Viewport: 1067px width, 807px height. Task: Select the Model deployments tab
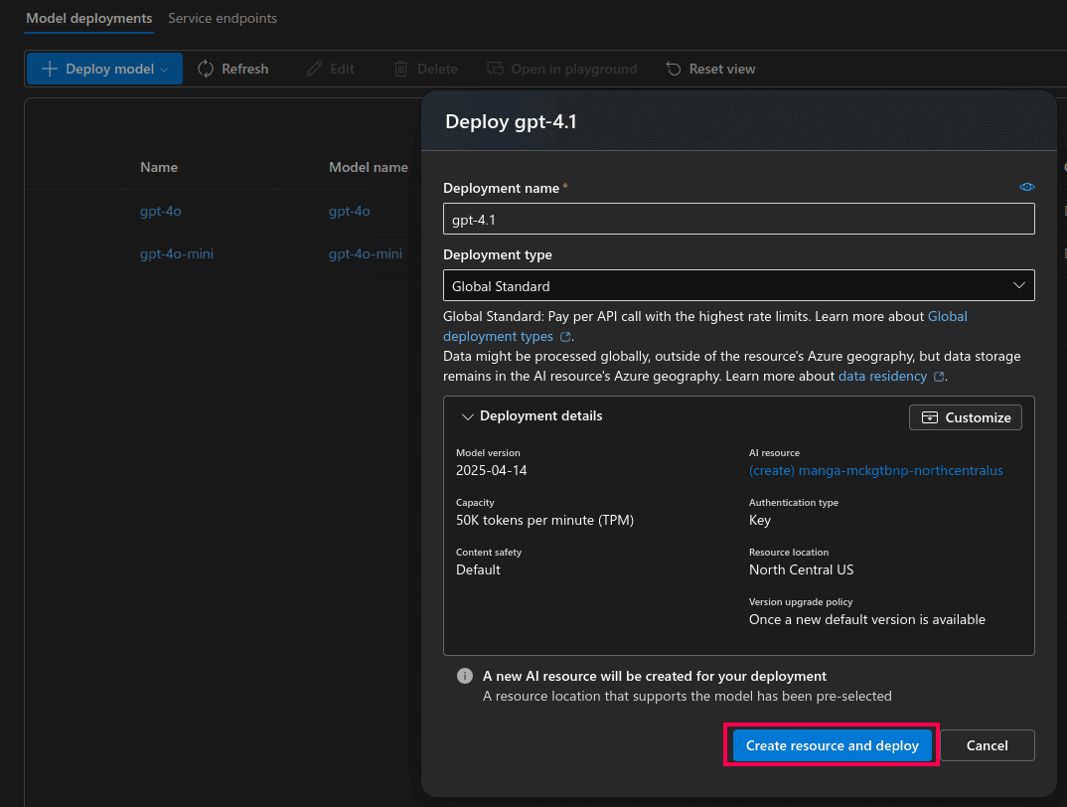88,18
